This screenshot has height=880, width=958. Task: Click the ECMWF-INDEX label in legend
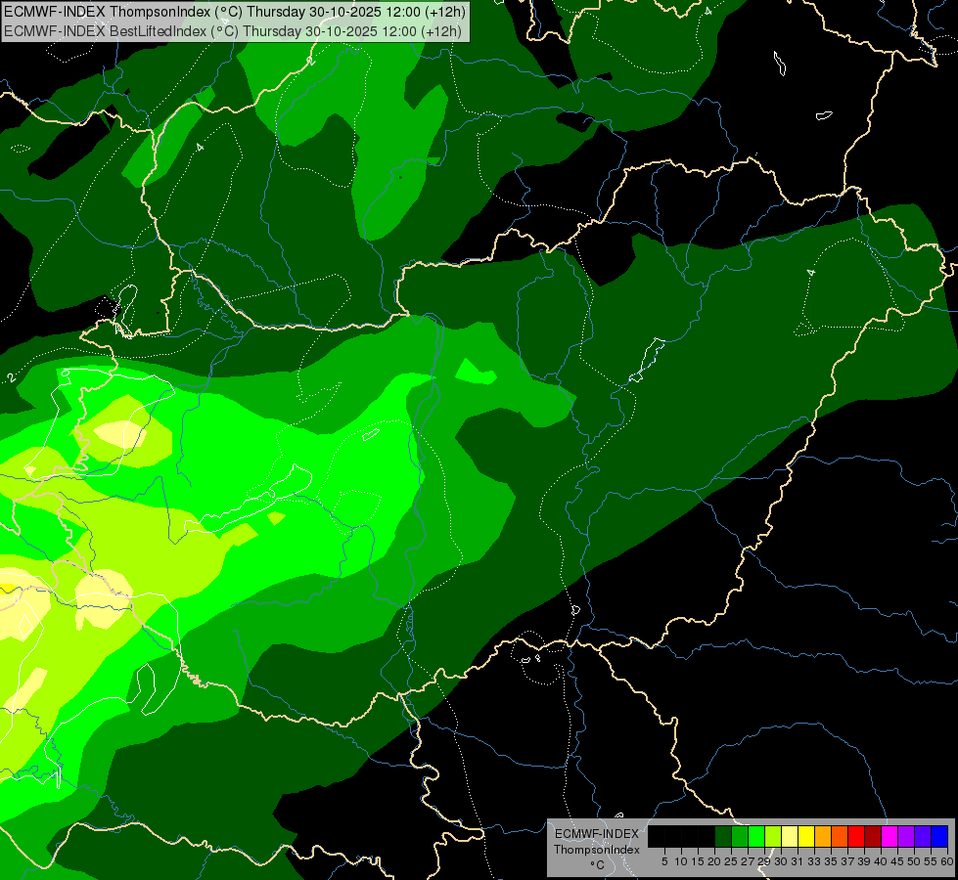(597, 834)
